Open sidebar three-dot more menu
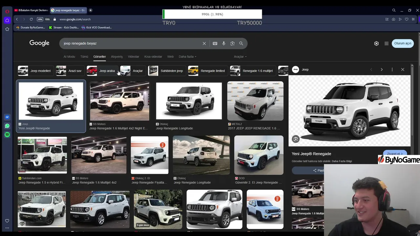The height and width of the screenshot is (236, 420). pyautogui.click(x=7, y=228)
